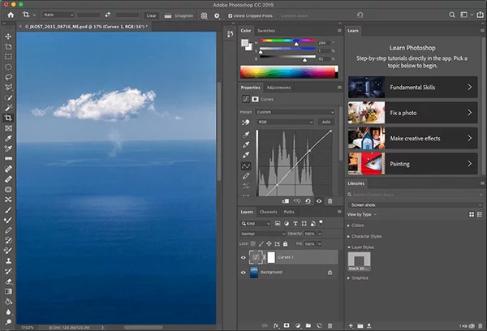487x331 pixels.
Task: Select the Move tool
Action: [8, 37]
